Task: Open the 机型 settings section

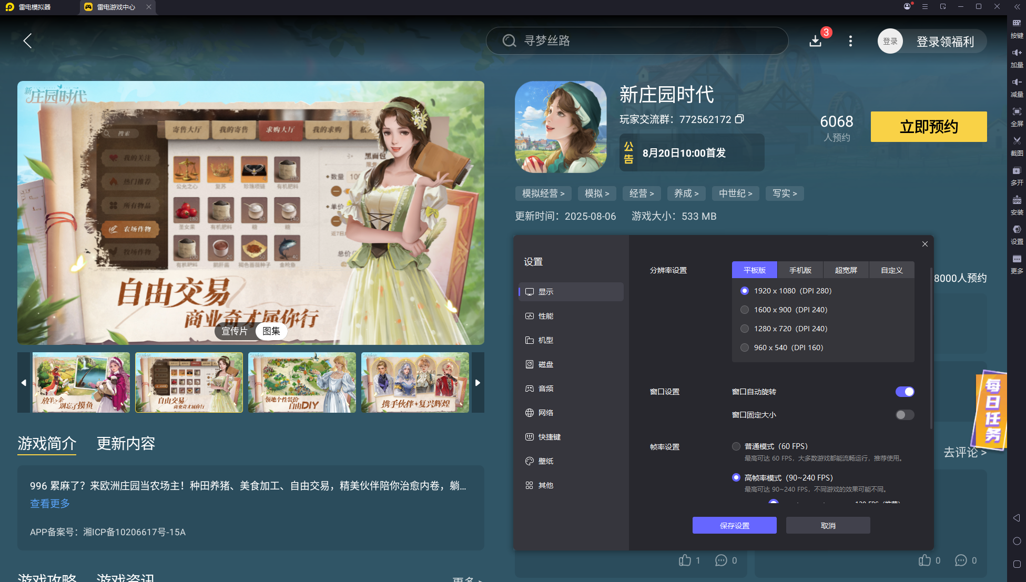Action: (x=571, y=340)
